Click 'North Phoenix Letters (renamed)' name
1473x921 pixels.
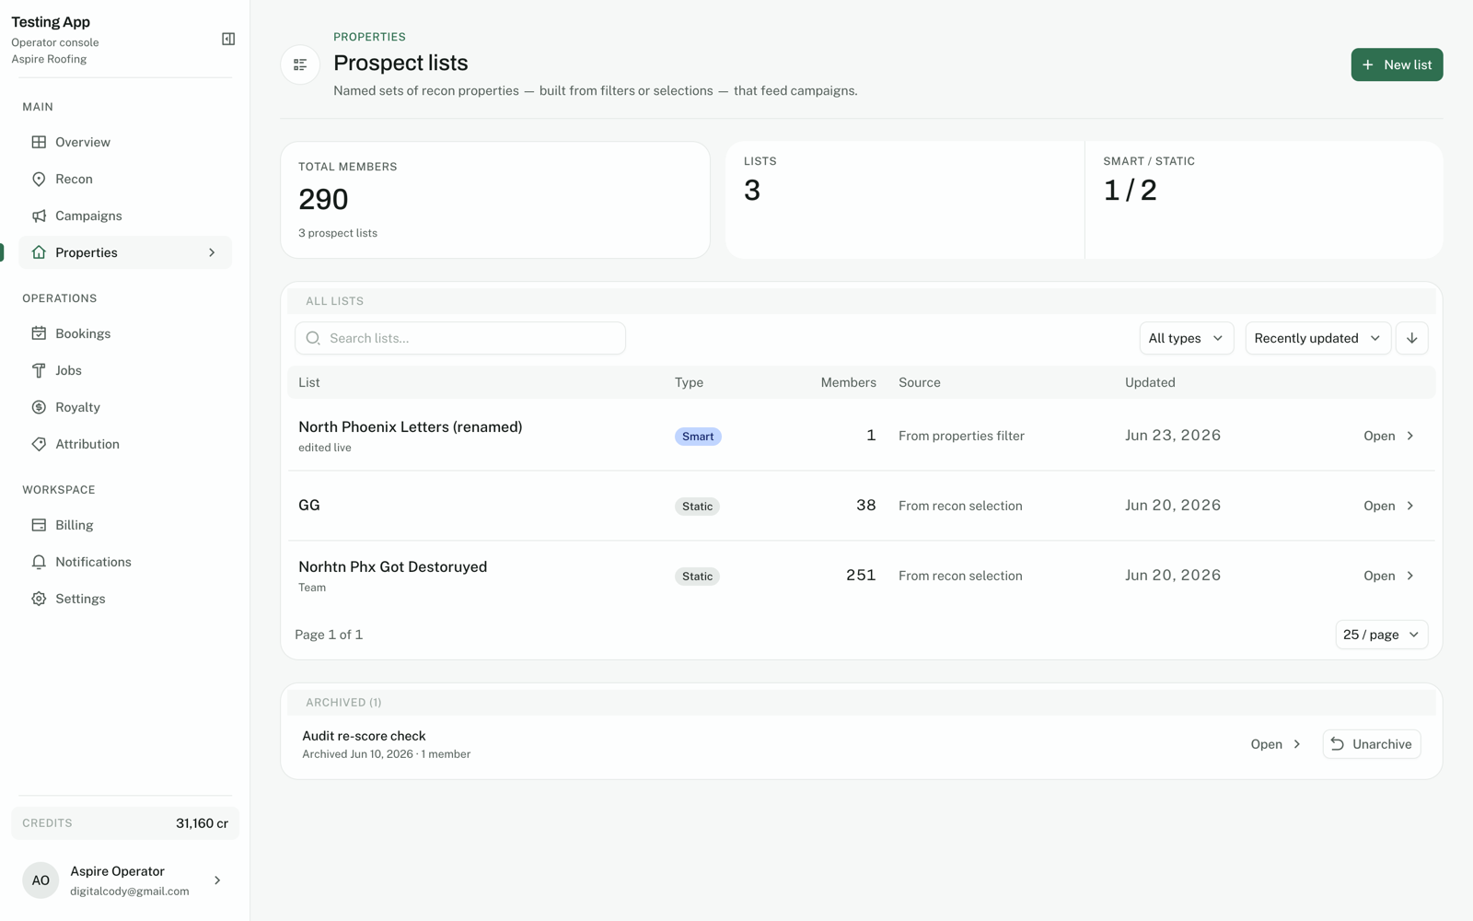411,426
